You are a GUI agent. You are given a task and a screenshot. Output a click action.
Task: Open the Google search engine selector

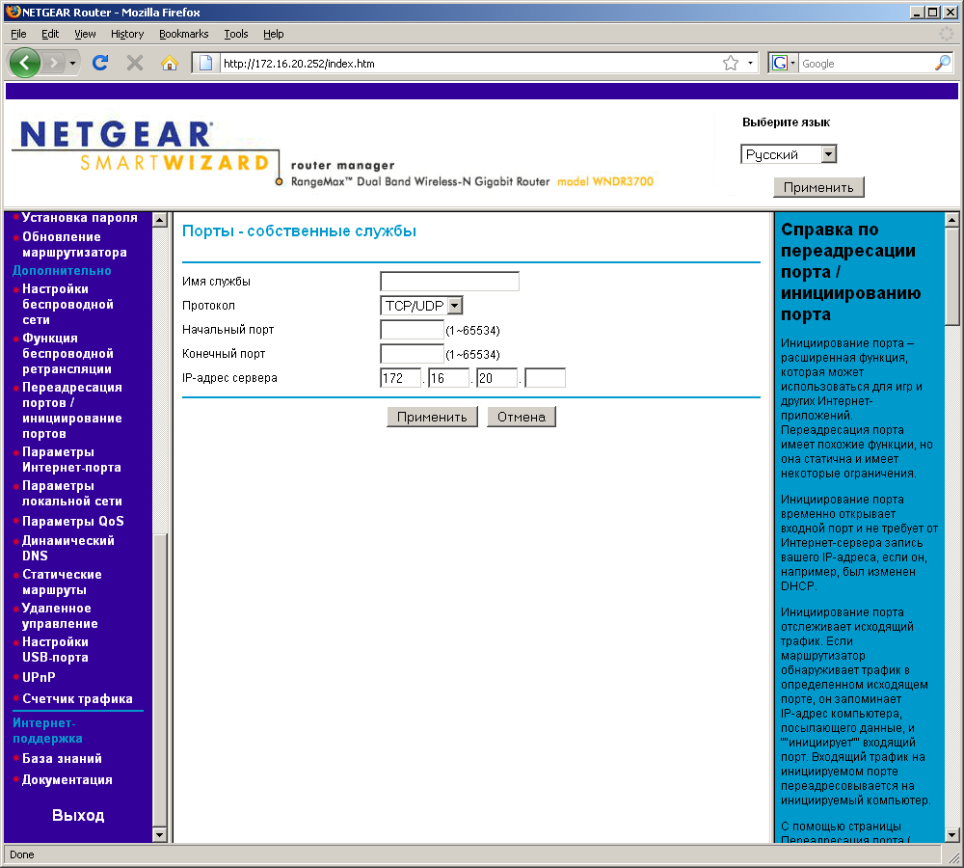(784, 63)
